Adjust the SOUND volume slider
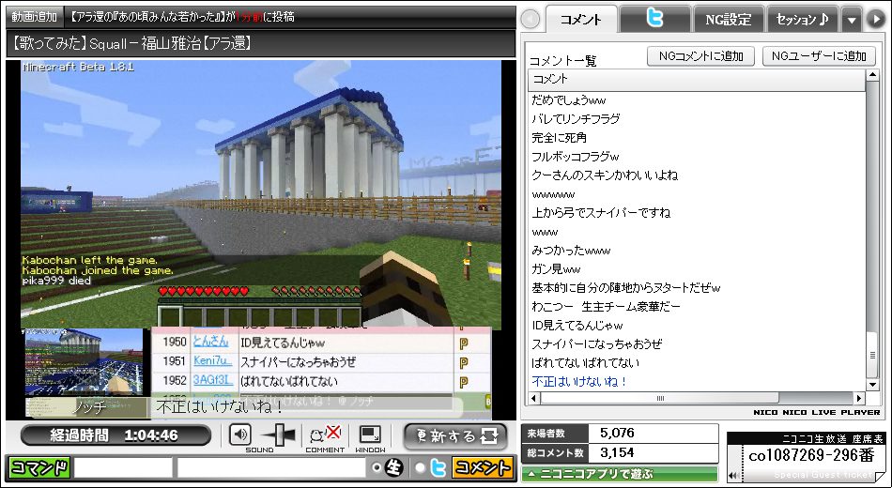This screenshot has width=892, height=488. (x=278, y=436)
